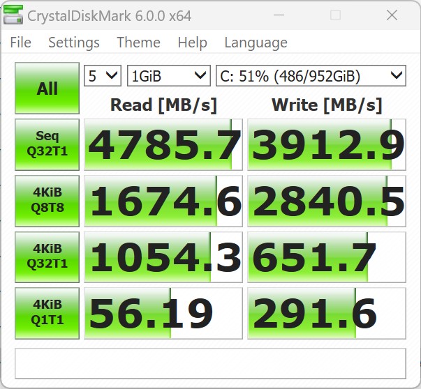
Task: Start the 4KiB Q32T1 test
Action: click(x=47, y=257)
